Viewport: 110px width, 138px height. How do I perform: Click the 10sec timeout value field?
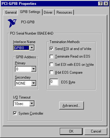coord(22,103)
